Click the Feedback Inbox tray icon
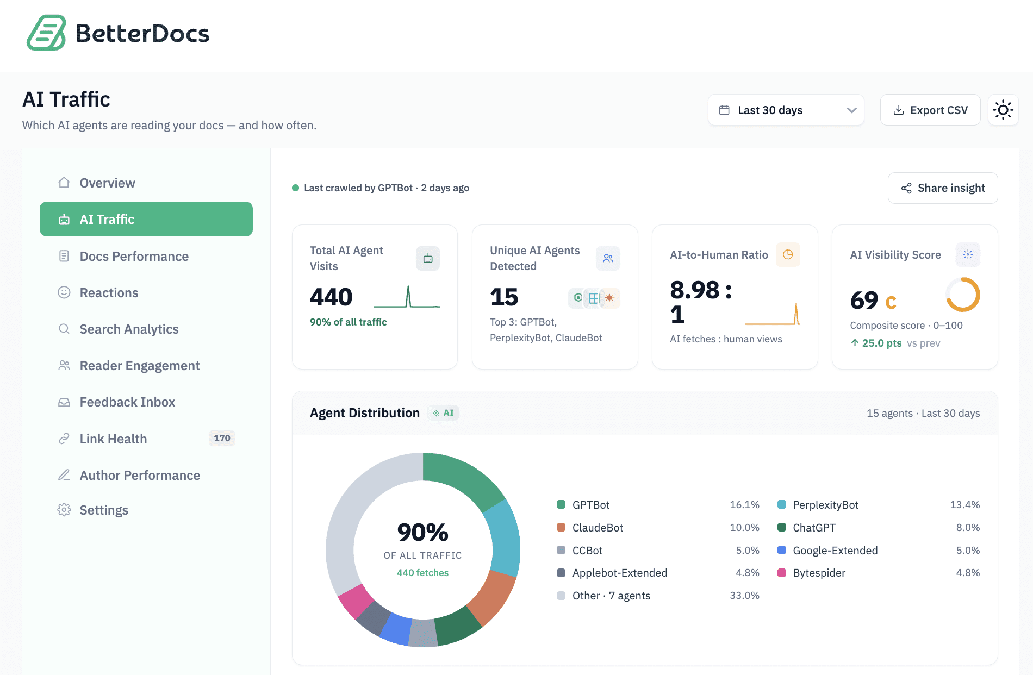Image resolution: width=1033 pixels, height=675 pixels. tap(64, 402)
